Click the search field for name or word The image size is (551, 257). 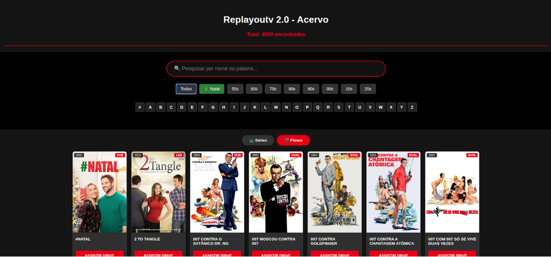(275, 69)
